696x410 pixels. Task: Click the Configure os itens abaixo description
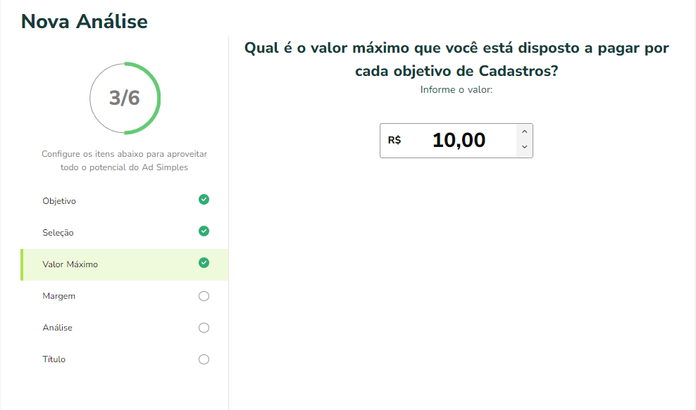pyautogui.click(x=124, y=160)
